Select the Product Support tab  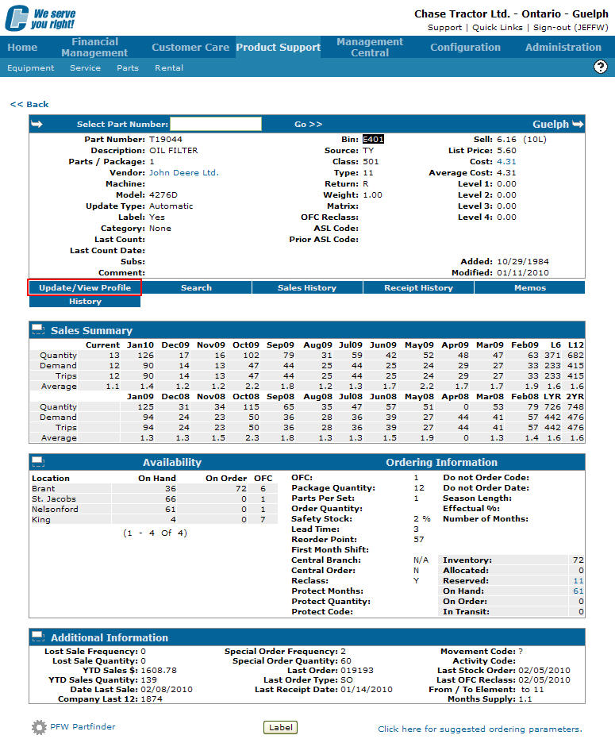pos(278,47)
